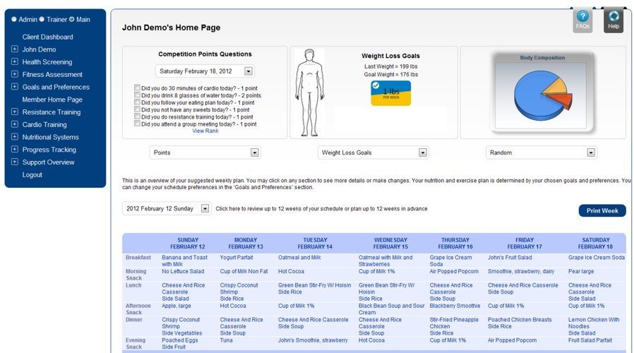
Task: Tick the attend a group meeting checkbox
Action: (x=137, y=124)
